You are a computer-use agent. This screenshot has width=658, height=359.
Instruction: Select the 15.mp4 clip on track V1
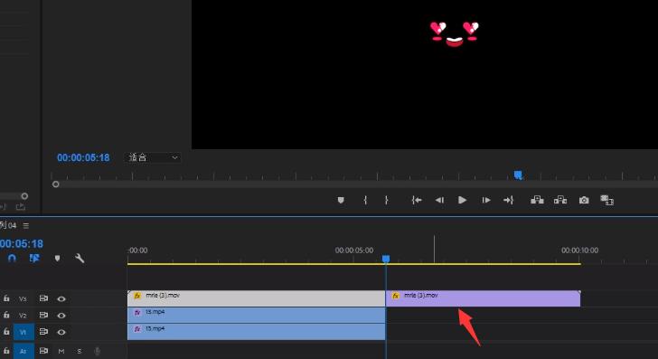point(257,332)
